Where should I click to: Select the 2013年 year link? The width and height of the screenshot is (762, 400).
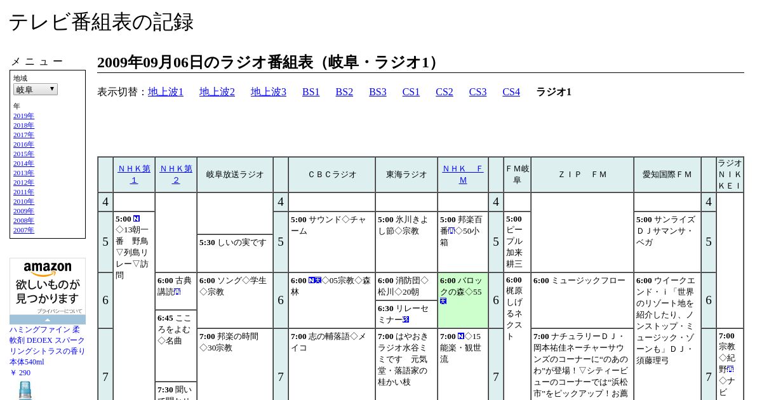[24, 173]
